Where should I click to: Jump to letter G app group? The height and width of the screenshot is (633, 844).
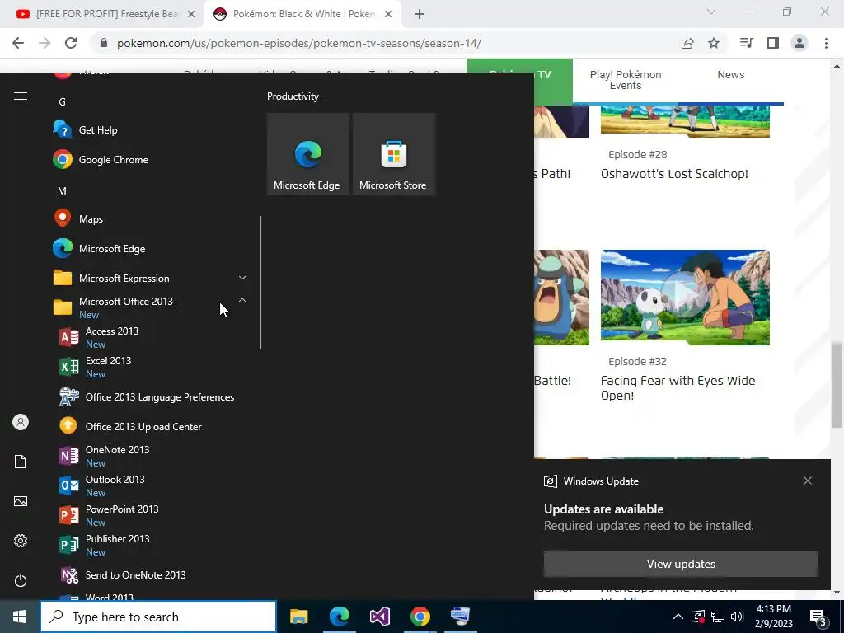point(62,101)
